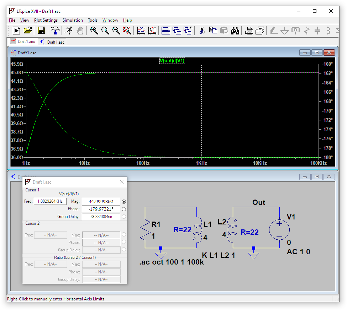Screen dimensions: 347x310
Task: Click the Autorange plot icon
Action: 152,31
